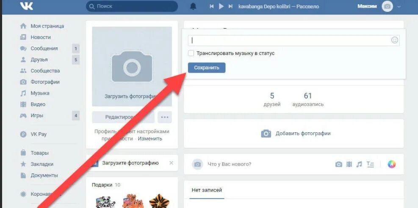Click the colorful poster background icon
The height and width of the screenshot is (208, 418).
pos(392,164)
